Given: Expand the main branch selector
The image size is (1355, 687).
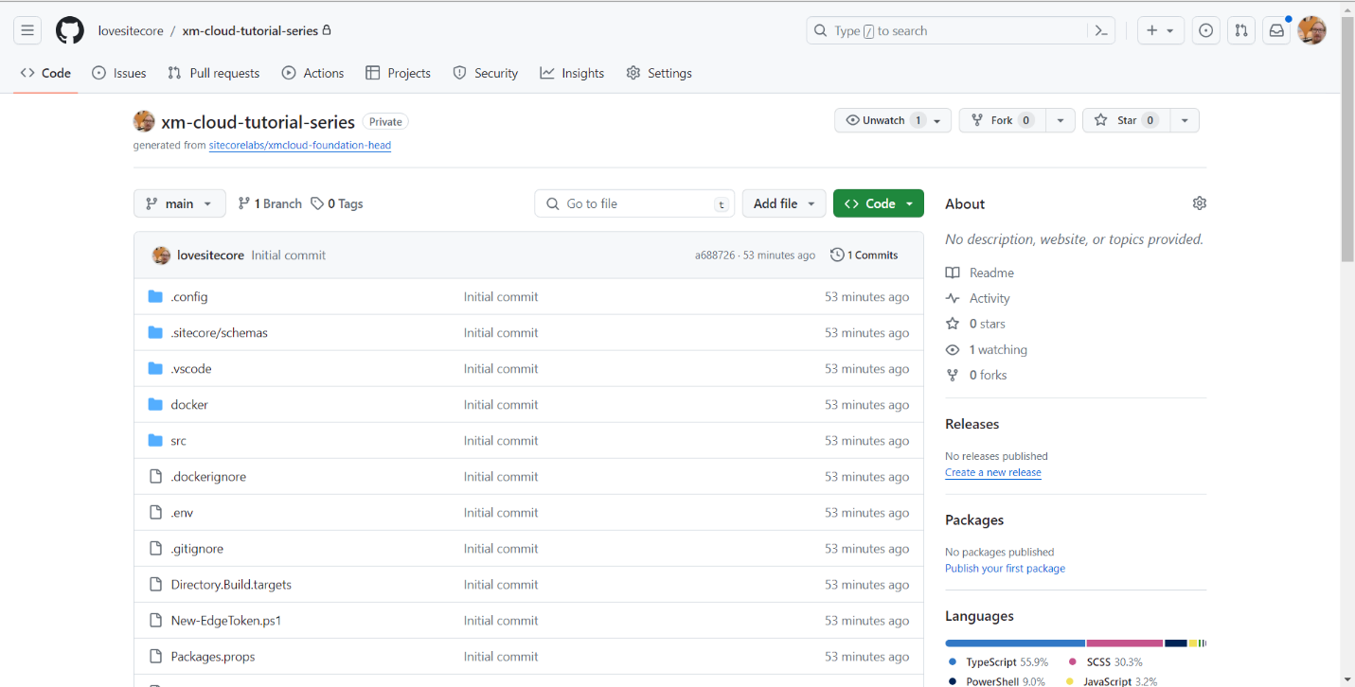Looking at the screenshot, I should tap(179, 203).
